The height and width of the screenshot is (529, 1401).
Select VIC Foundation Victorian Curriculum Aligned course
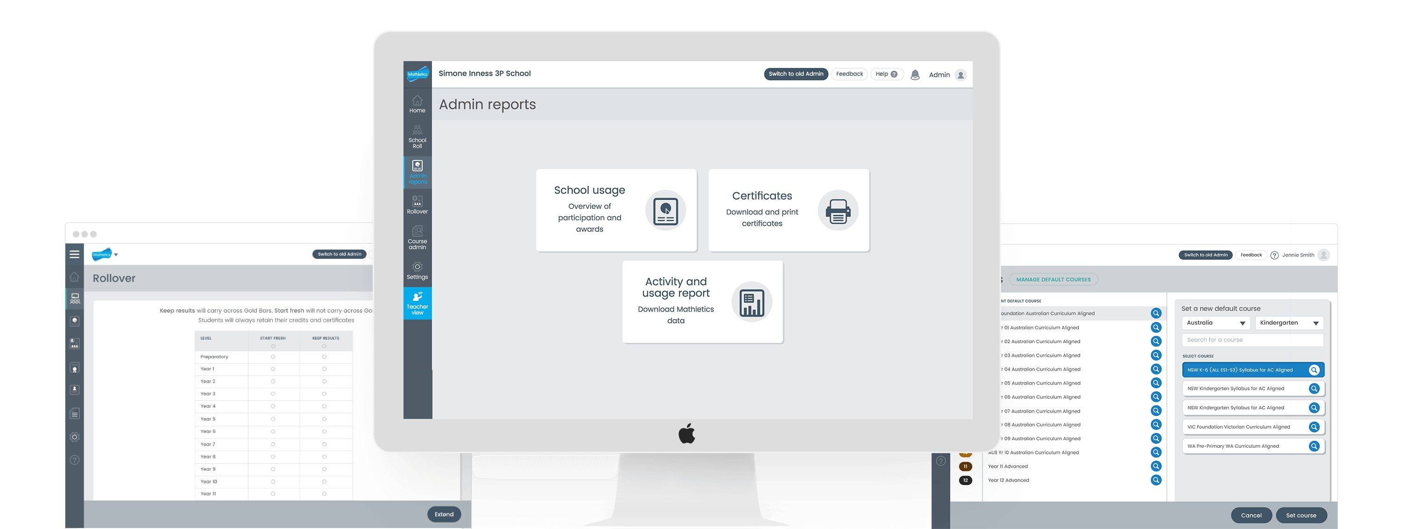(x=1253, y=427)
